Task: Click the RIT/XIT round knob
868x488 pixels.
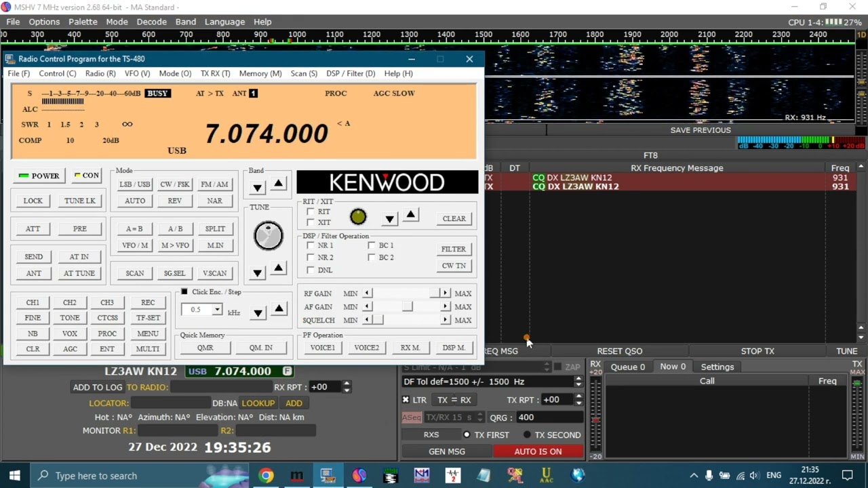Action: [358, 217]
